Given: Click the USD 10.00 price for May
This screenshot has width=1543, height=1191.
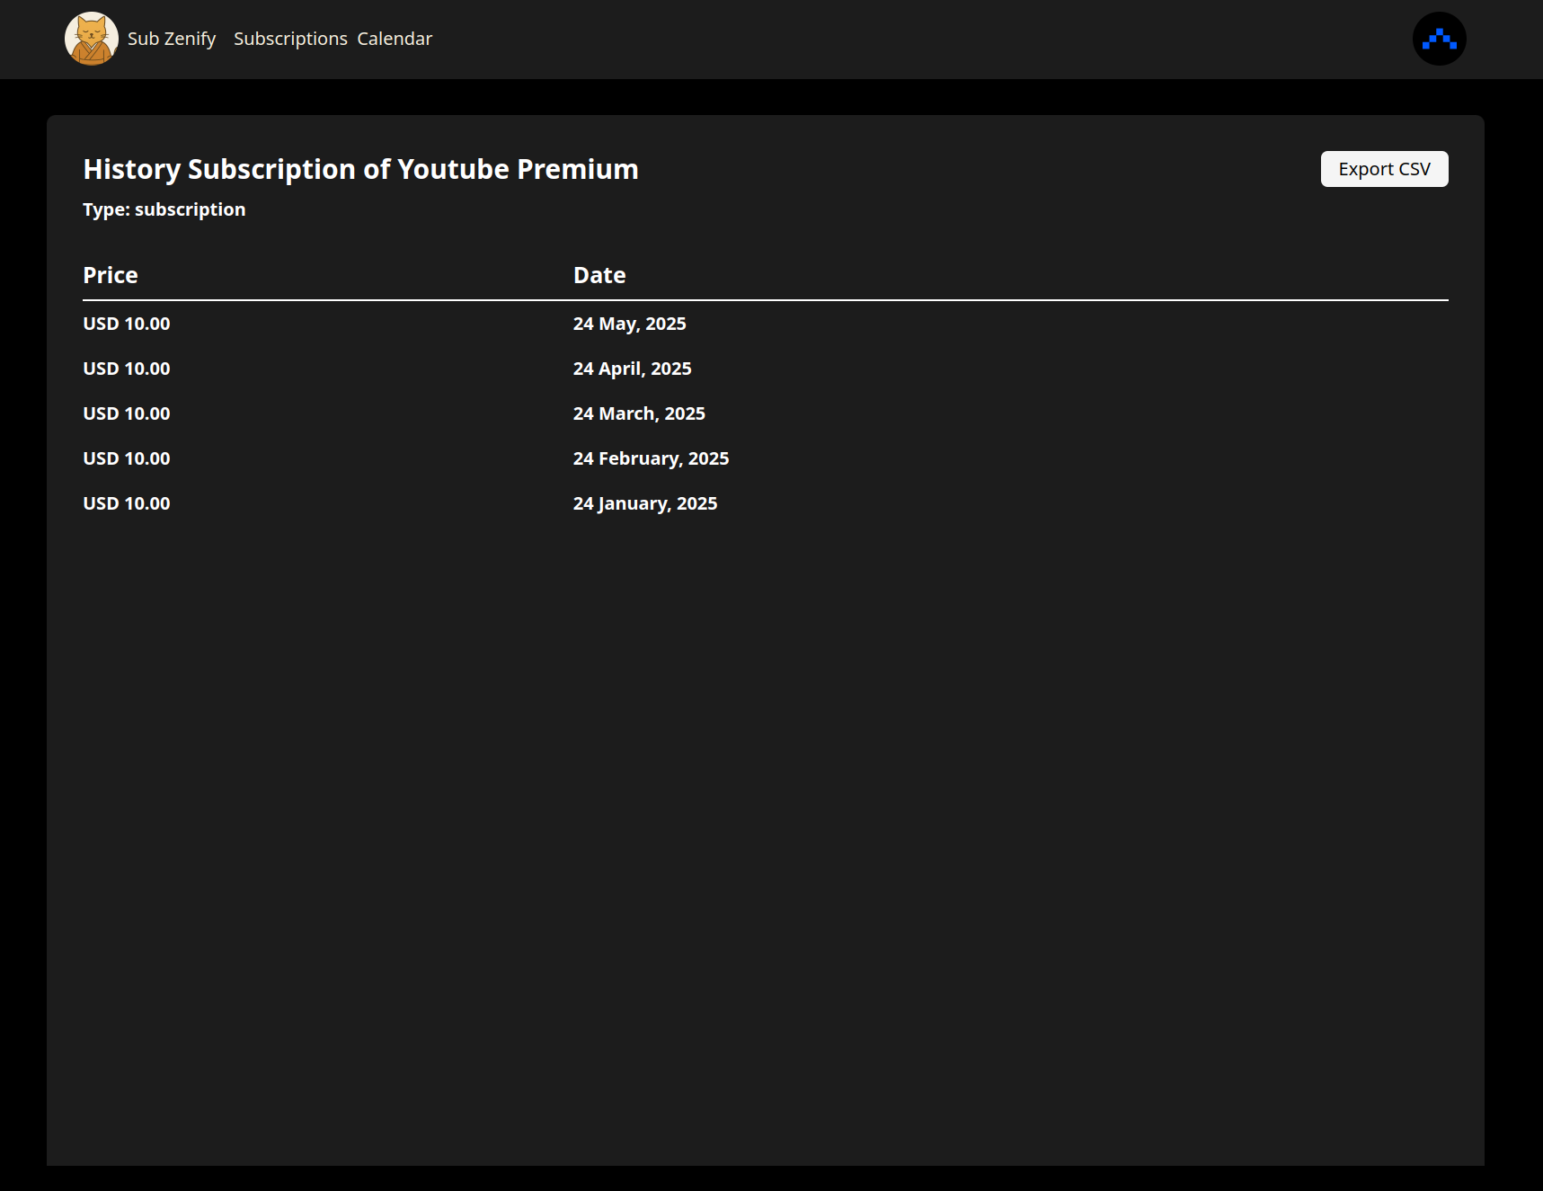Looking at the screenshot, I should coord(127,324).
